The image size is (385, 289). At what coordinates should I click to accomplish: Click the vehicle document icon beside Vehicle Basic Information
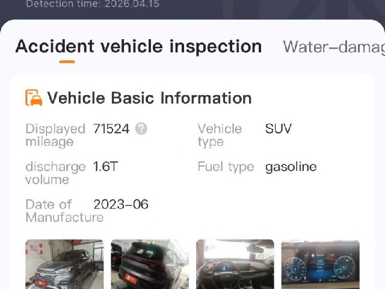pos(34,98)
